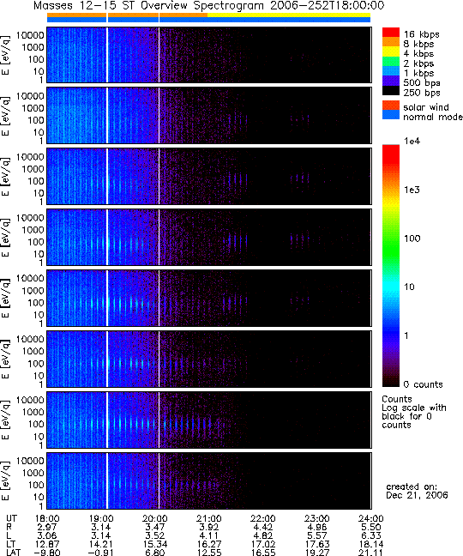Select the light blue 1 kbps legend swatch
The width and height of the screenshot is (463, 556).
pyautogui.click(x=391, y=70)
